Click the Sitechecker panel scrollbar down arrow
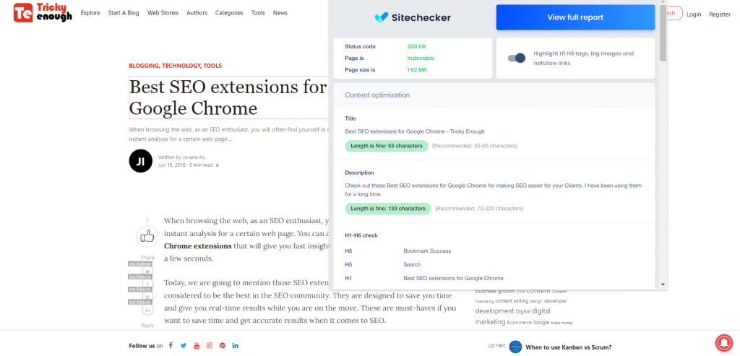Image resolution: width=740 pixels, height=356 pixels. 663,285
